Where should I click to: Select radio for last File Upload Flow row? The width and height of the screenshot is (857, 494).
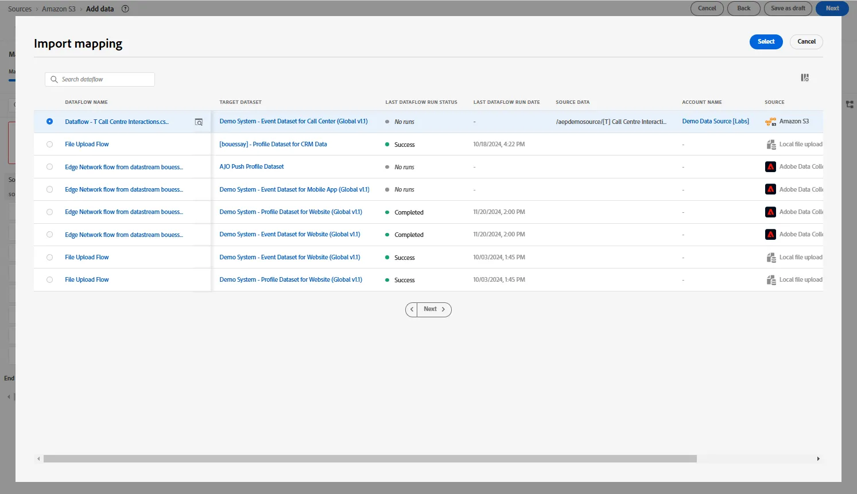coord(49,280)
